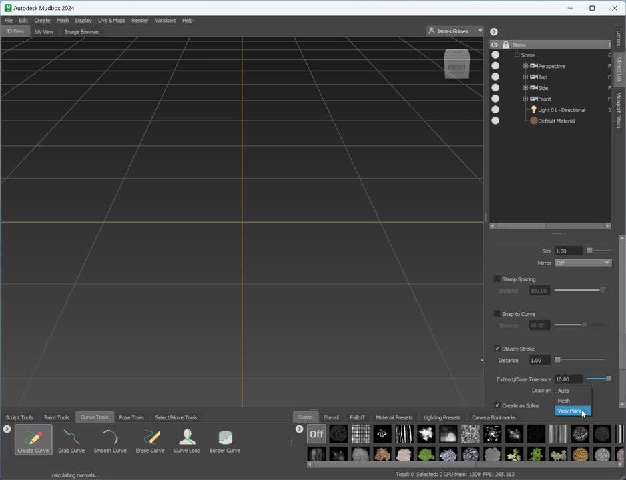Choose the Smooth Curve tool
Screen dimensions: 626x480
(x=110, y=439)
